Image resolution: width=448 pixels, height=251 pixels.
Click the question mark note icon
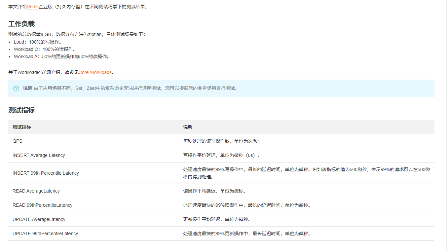click(x=16, y=89)
